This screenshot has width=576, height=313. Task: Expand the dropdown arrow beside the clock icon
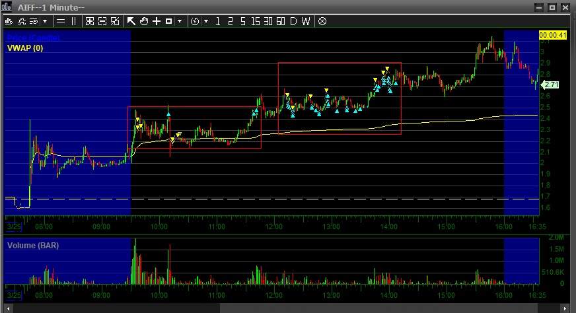click(x=206, y=21)
